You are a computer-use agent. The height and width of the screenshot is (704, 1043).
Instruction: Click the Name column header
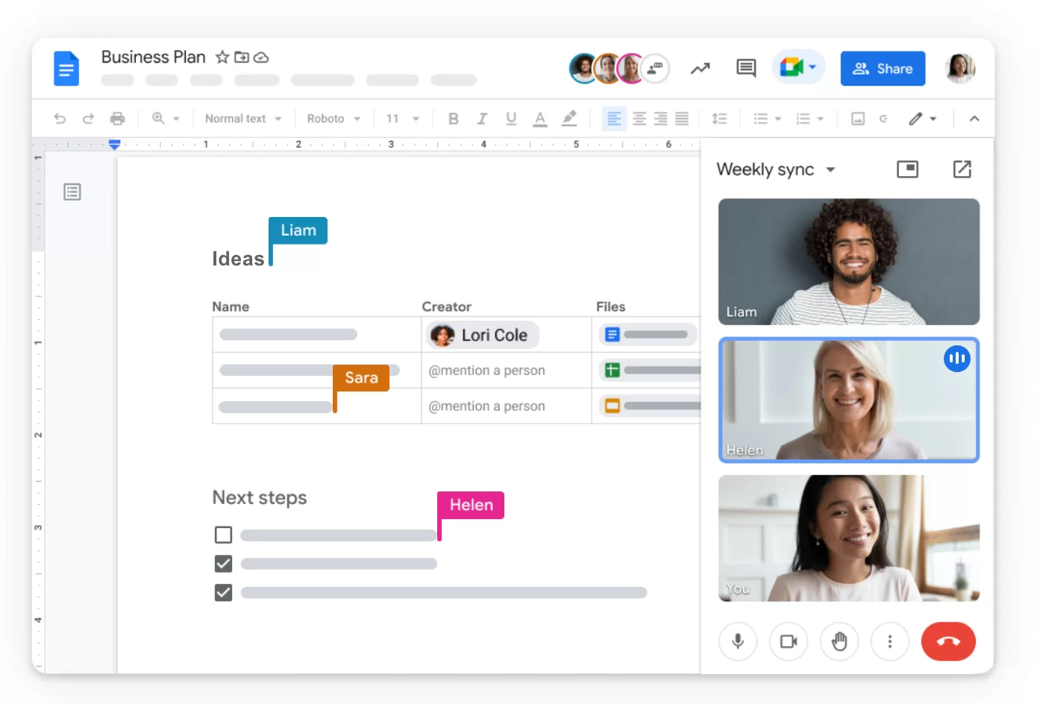(231, 307)
